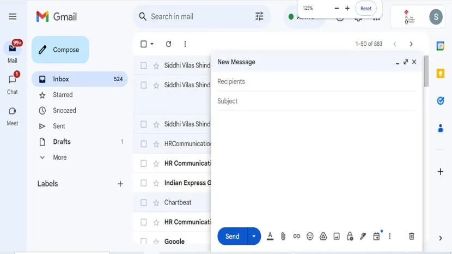Go to previous page of emails

395,44
